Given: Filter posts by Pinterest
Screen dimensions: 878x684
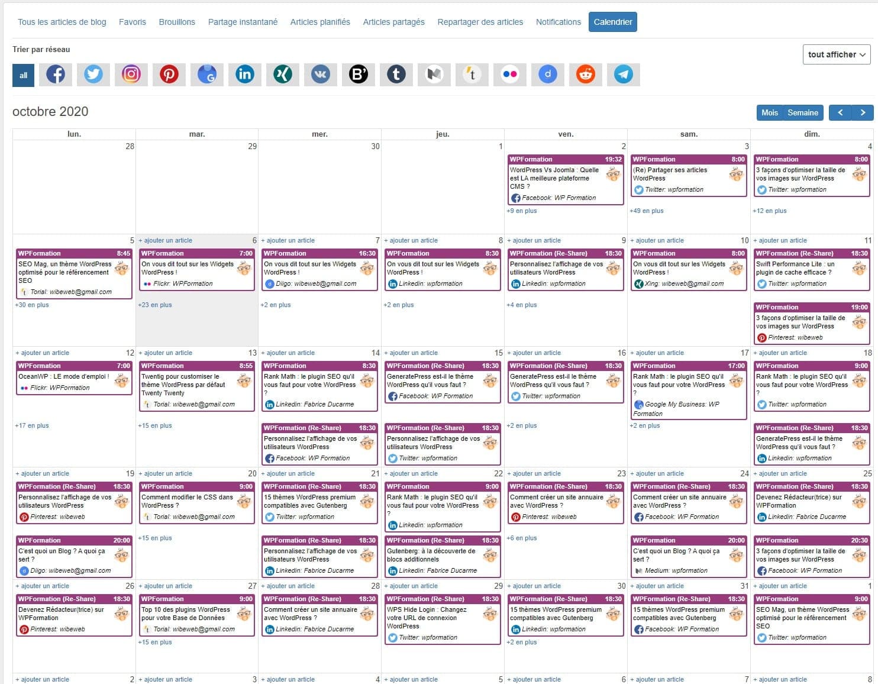Looking at the screenshot, I should [x=169, y=75].
